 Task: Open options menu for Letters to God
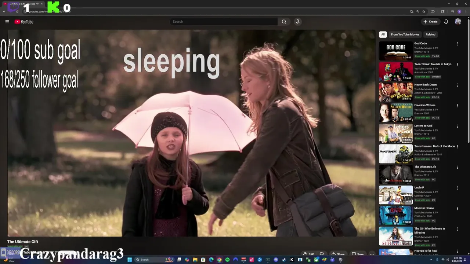tap(458, 126)
